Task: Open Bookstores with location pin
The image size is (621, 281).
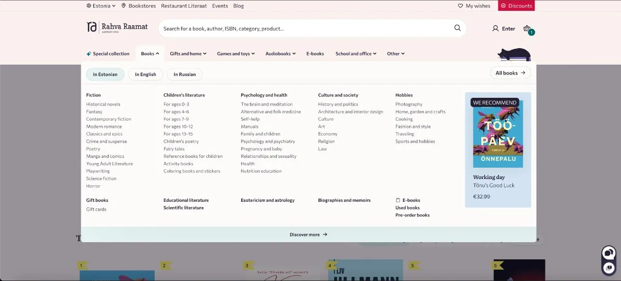Action: click(139, 6)
